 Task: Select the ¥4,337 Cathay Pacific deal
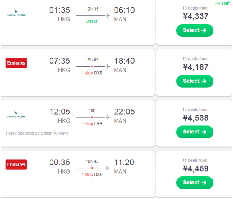195,30
